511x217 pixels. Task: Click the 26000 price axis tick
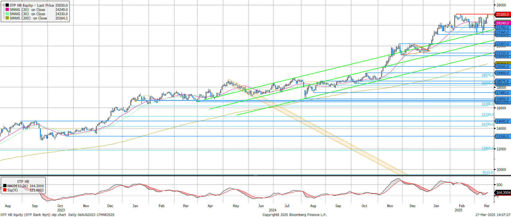(x=501, y=5)
